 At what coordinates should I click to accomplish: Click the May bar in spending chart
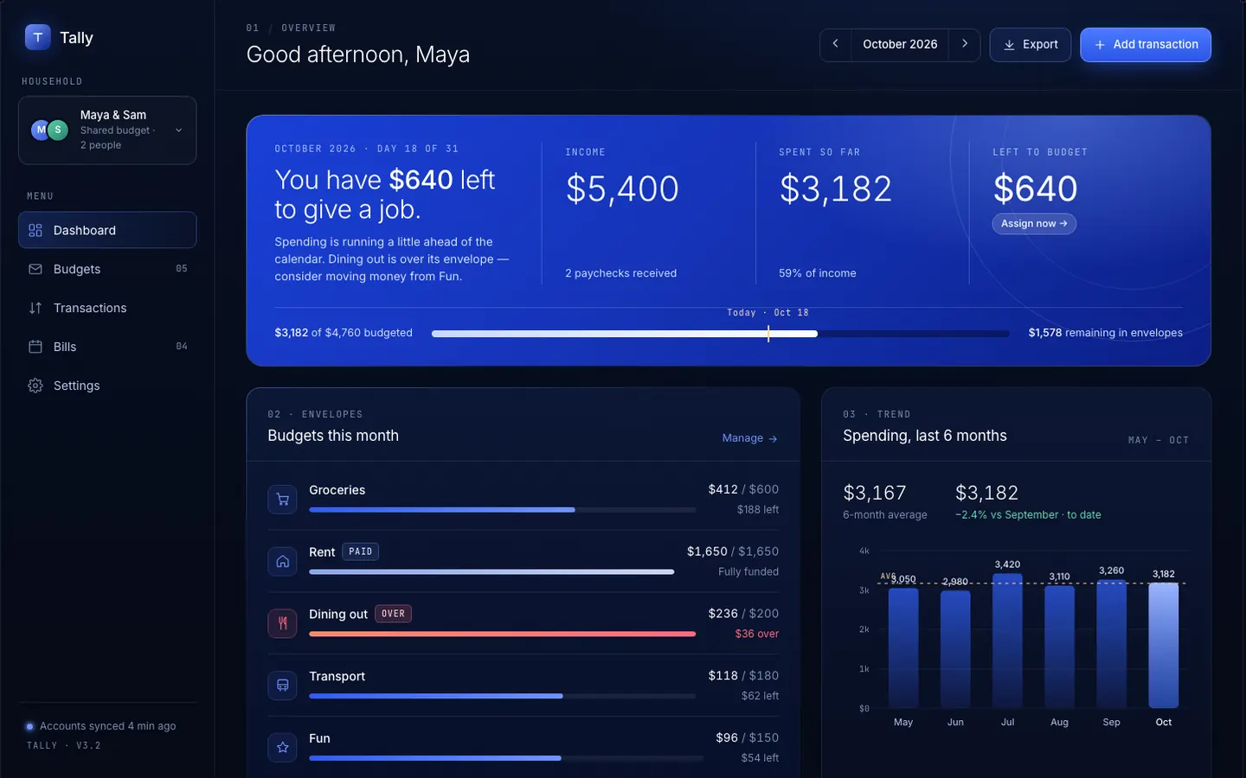[x=903, y=647]
